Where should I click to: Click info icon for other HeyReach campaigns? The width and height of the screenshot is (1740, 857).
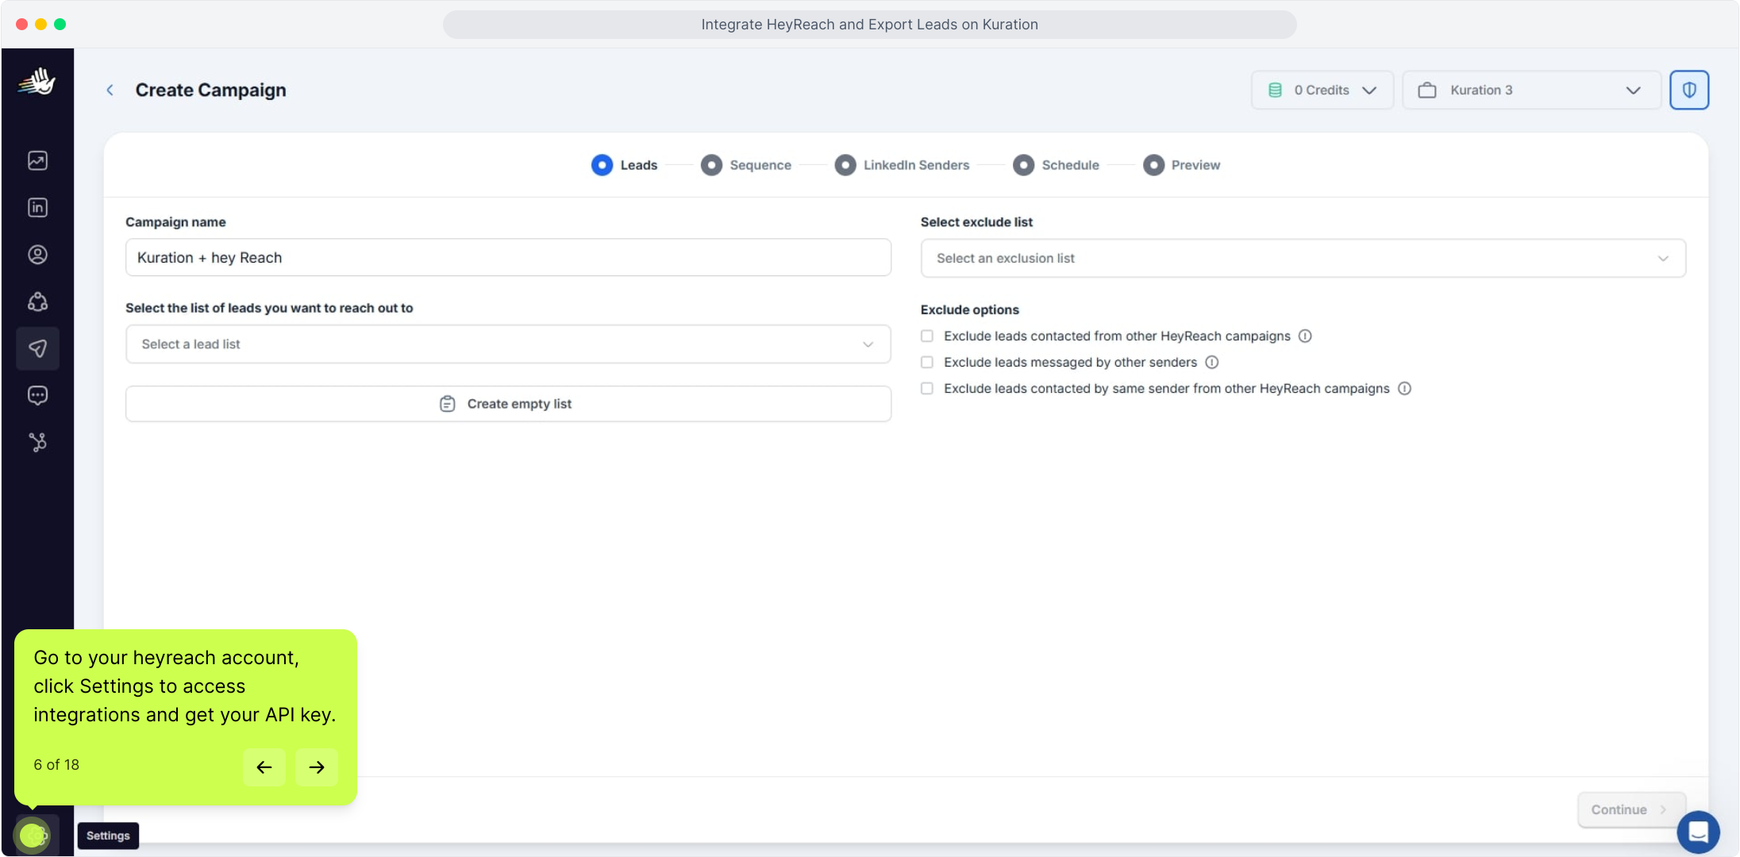pos(1305,336)
